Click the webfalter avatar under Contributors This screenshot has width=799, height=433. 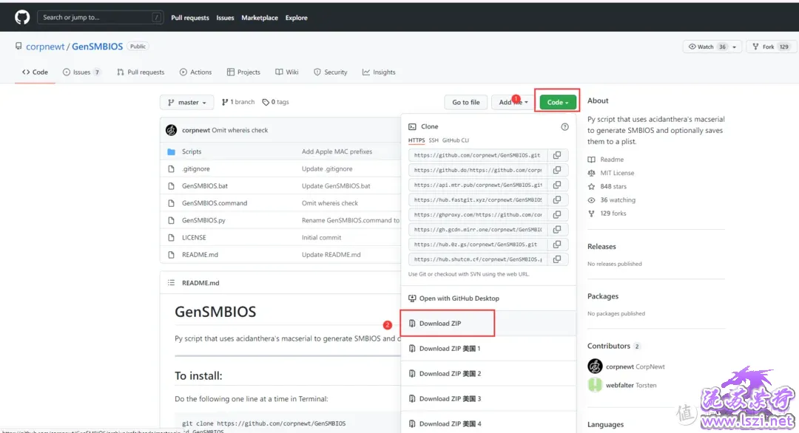[595, 385]
